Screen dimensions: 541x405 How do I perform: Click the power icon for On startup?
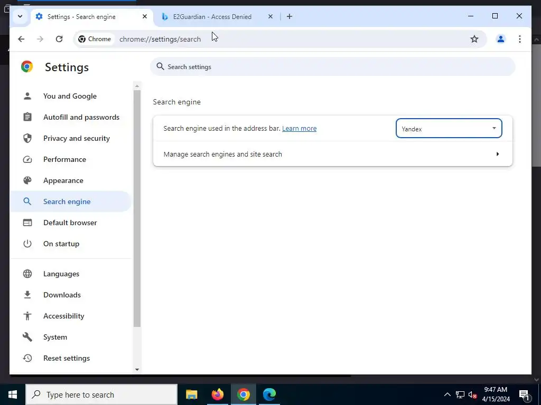click(x=27, y=244)
